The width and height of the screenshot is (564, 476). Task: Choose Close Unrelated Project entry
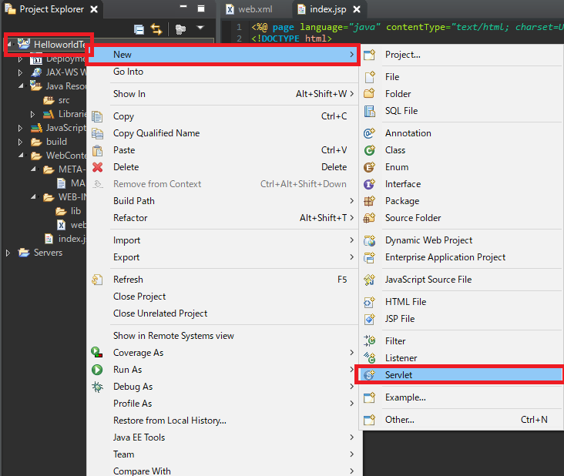pyautogui.click(x=223, y=313)
